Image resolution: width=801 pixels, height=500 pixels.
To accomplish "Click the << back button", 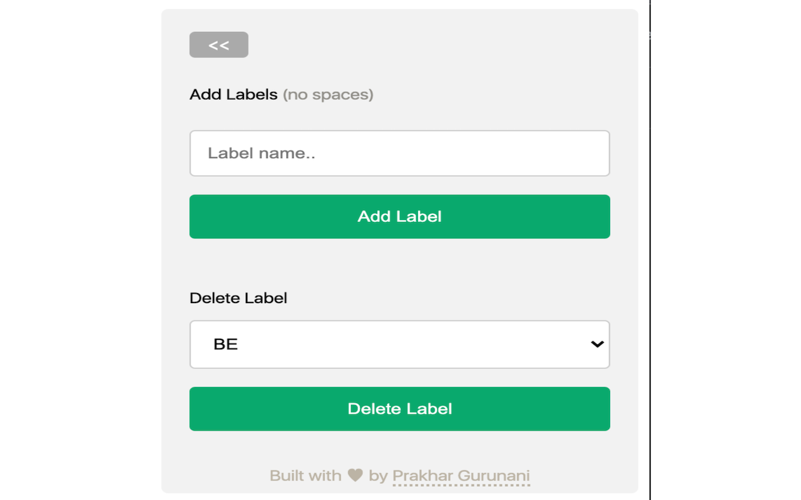I will pos(219,45).
